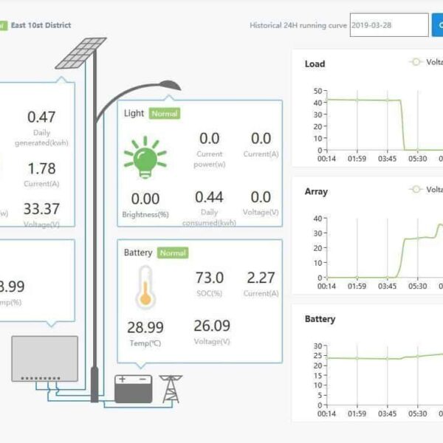Click the Load chart title
Screen dimensions: 443x443
(x=315, y=64)
